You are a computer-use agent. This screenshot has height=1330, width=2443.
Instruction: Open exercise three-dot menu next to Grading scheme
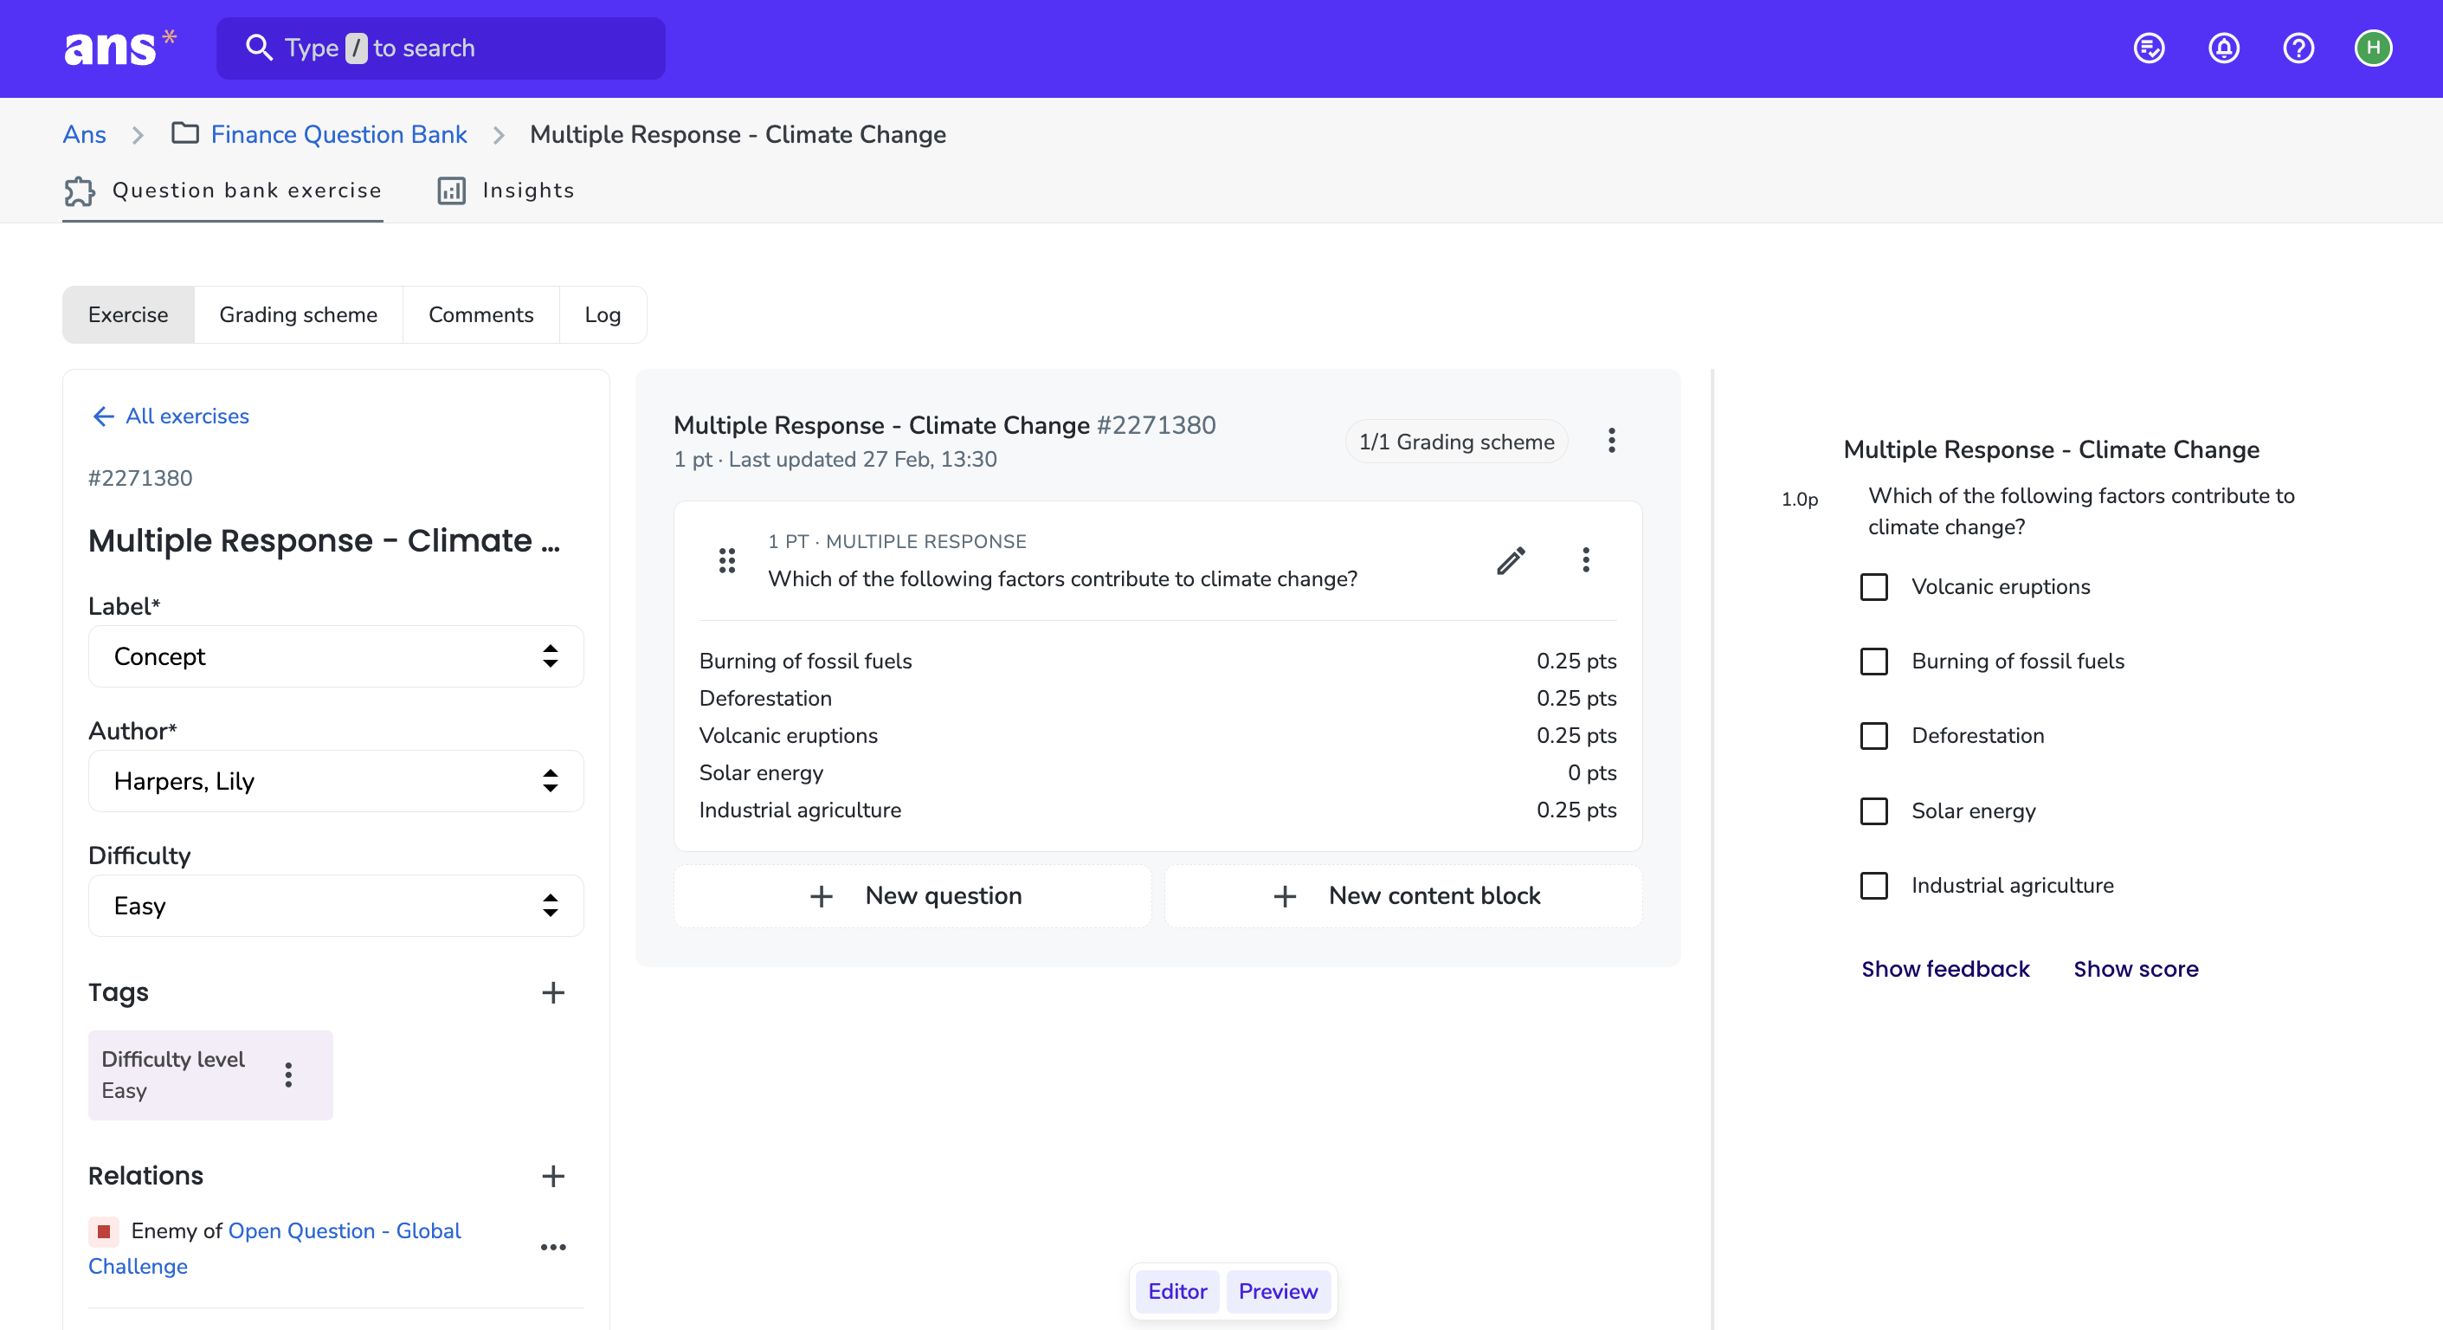coord(1611,441)
